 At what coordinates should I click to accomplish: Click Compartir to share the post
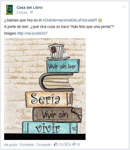click(44, 145)
